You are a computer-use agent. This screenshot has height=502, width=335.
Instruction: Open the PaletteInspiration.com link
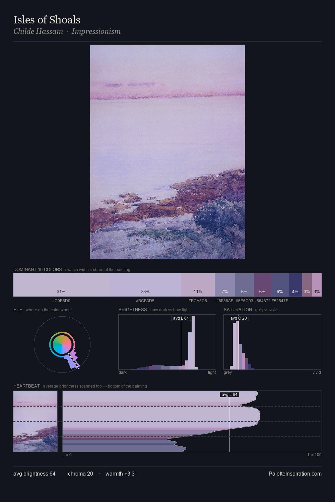tap(295, 474)
